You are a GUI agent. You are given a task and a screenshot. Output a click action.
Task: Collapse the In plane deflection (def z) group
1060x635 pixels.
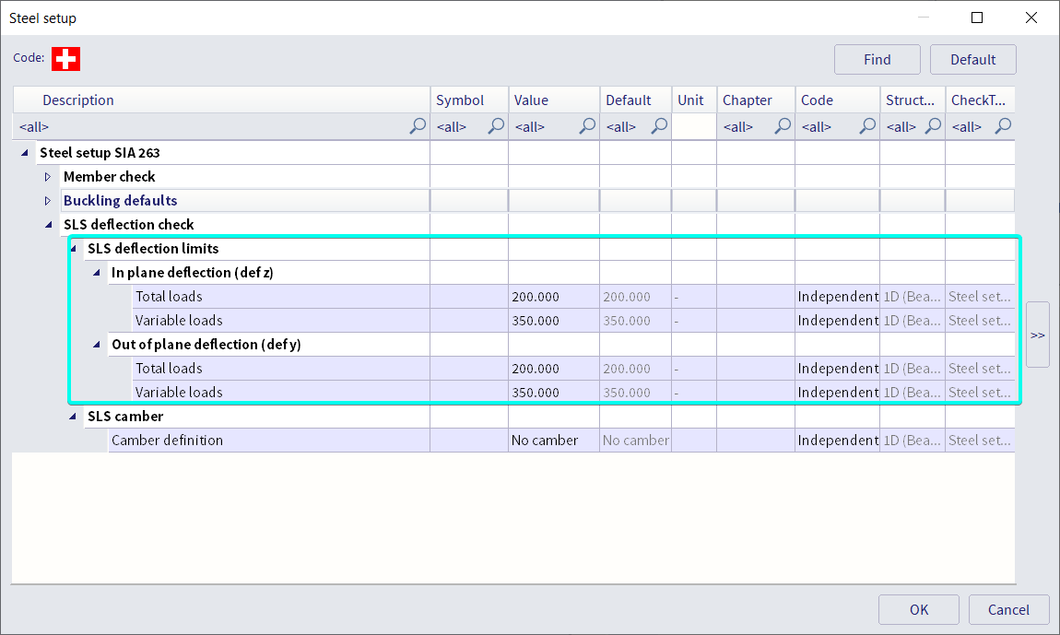click(96, 272)
